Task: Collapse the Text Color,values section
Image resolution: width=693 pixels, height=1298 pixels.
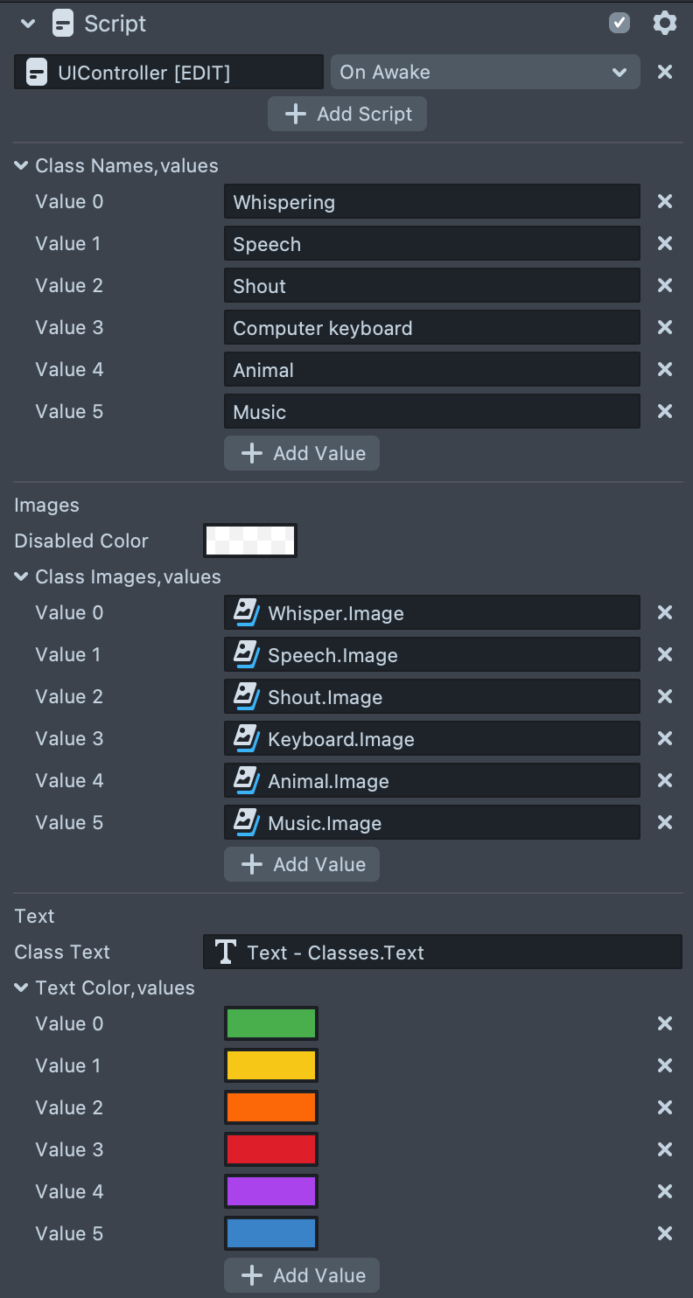Action: pyautogui.click(x=21, y=987)
